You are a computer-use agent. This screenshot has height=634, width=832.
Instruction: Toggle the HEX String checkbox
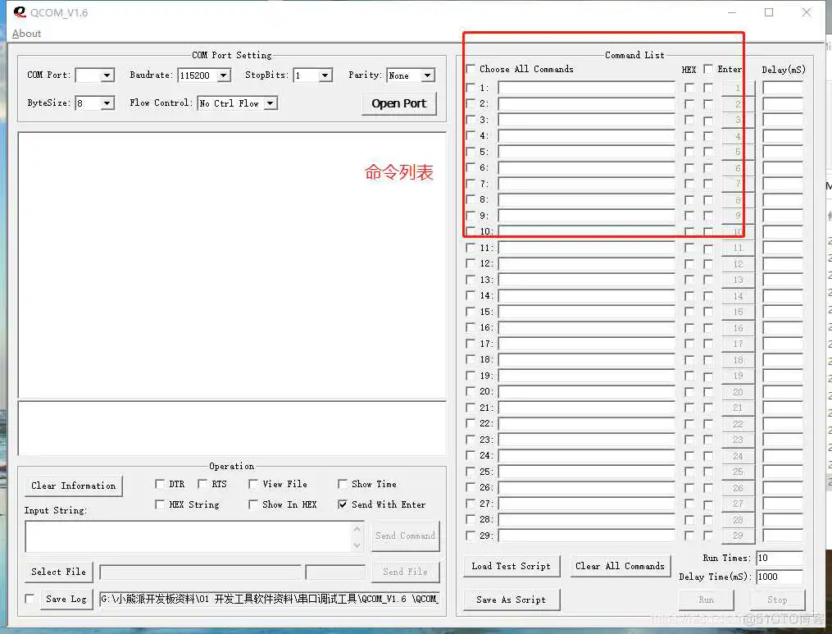160,504
